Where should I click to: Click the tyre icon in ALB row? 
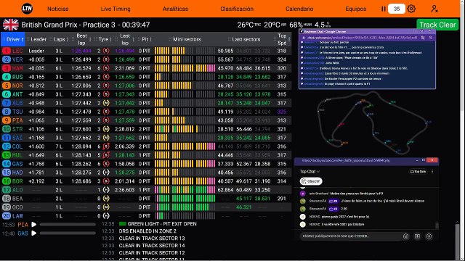[x=106, y=103]
